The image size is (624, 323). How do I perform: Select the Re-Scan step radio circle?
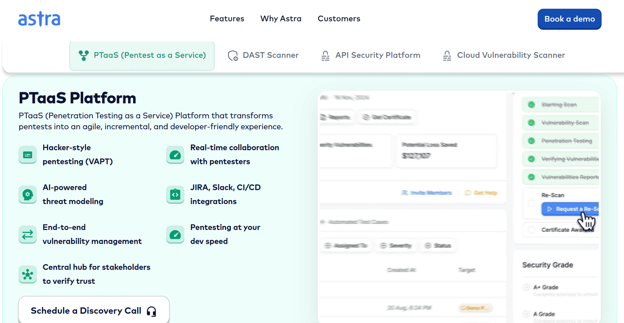(x=531, y=203)
